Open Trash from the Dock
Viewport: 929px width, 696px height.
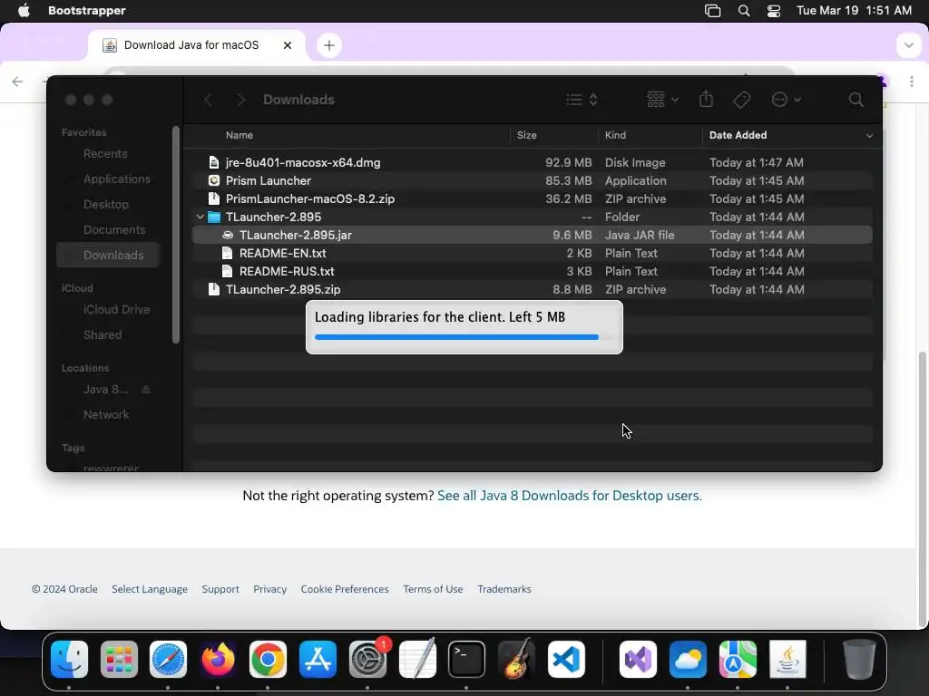click(858, 659)
